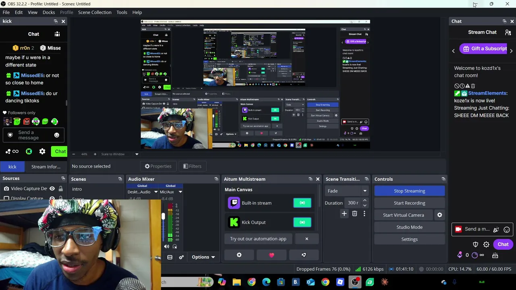Adjust the Mic/Aux volume slider
The width and height of the screenshot is (516, 290).
click(x=163, y=216)
